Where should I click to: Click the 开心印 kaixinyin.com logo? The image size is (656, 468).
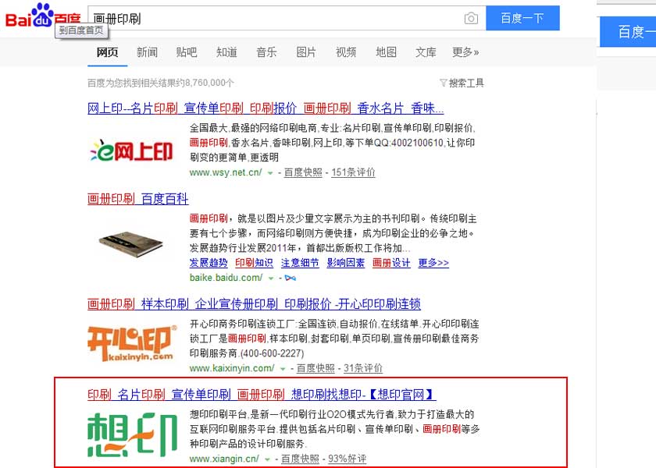pos(131,343)
